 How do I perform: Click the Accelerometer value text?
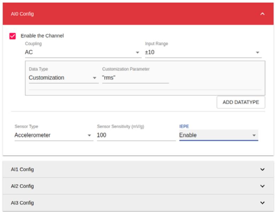point(33,135)
